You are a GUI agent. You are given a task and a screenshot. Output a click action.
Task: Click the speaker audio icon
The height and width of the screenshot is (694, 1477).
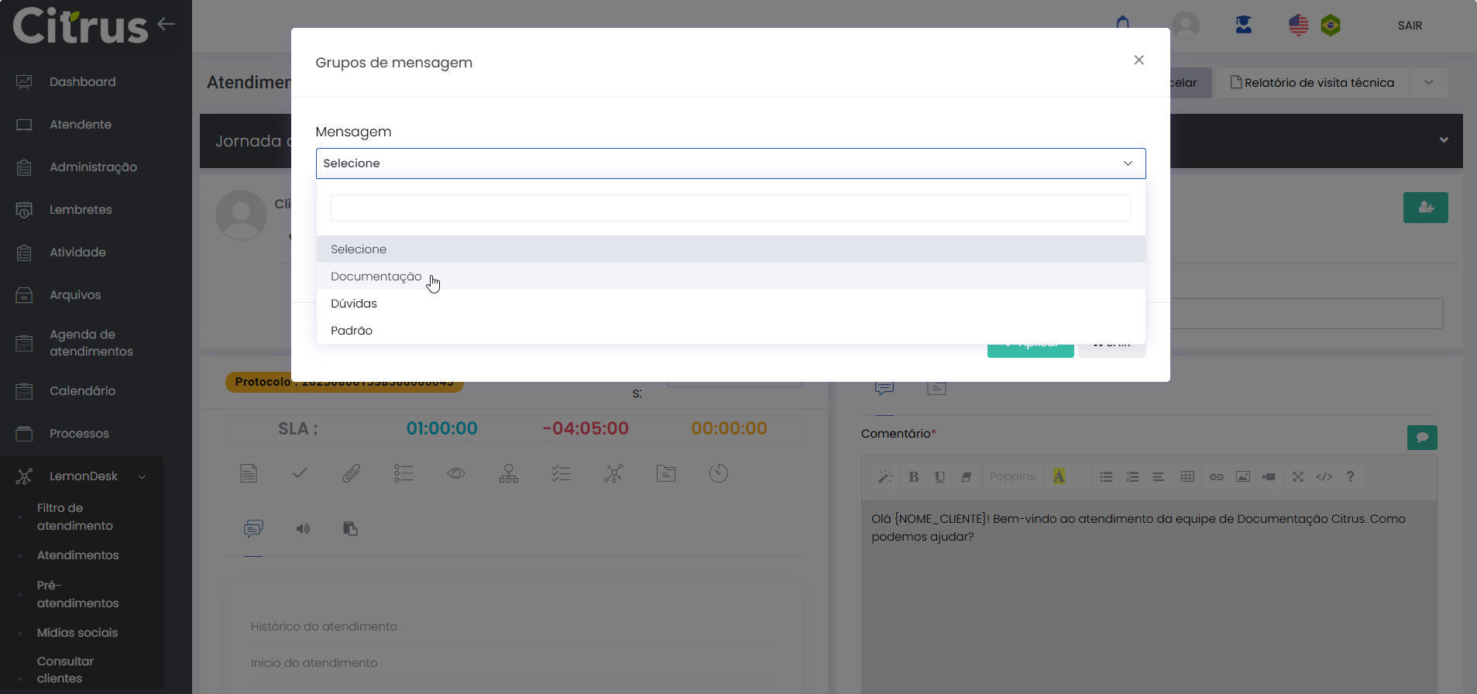pos(303,529)
